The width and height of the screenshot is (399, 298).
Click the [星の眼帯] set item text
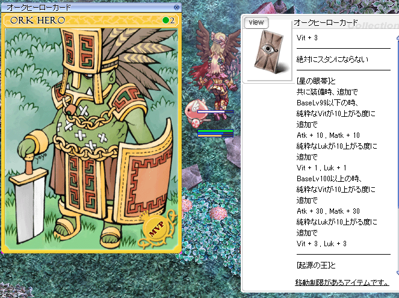click(316, 81)
